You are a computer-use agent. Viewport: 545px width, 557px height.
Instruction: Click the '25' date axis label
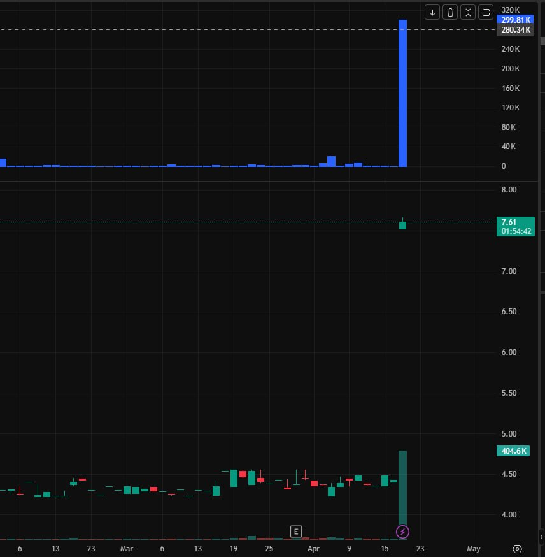(x=269, y=549)
